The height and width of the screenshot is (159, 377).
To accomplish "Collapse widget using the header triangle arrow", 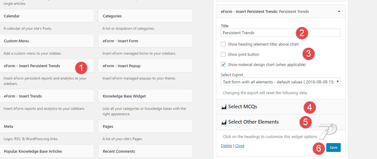I will tap(339, 11).
